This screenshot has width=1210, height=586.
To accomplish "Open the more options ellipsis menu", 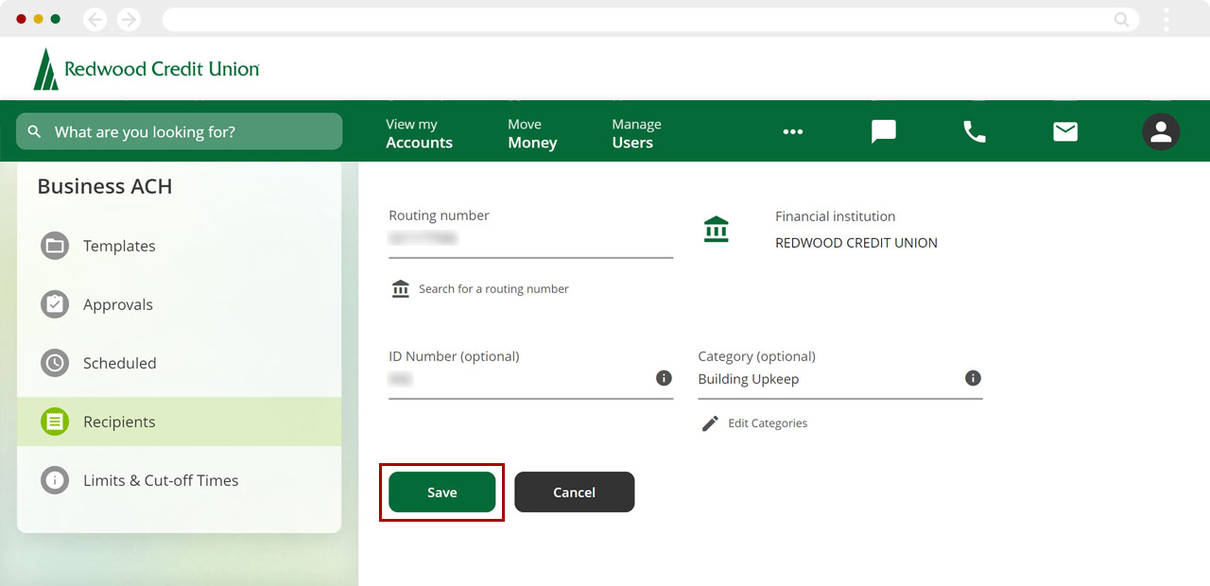I will tap(793, 132).
